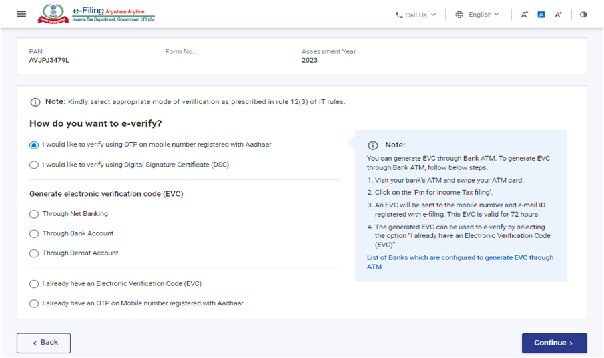
Task: Select verify using OTP on Aadhaar mobile number
Action: pyautogui.click(x=34, y=145)
